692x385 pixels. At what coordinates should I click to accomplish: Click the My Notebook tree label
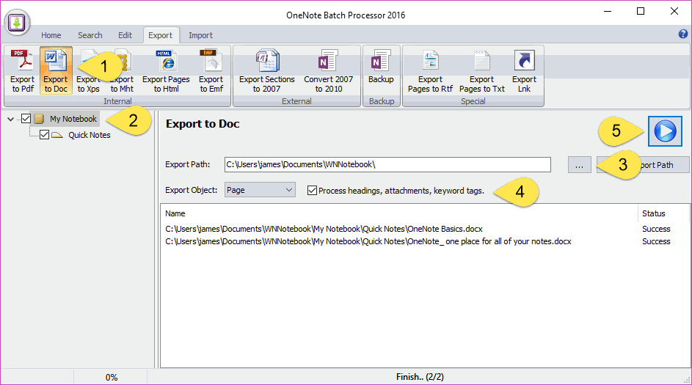tap(73, 119)
